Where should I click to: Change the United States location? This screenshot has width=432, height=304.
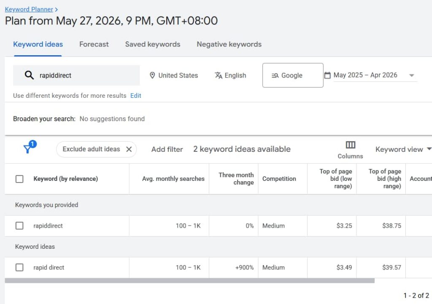click(174, 75)
